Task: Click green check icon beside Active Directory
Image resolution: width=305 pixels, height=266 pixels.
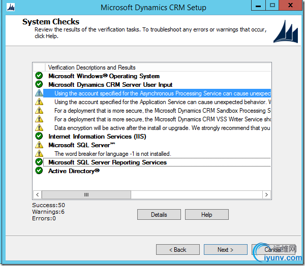Action: click(39, 171)
